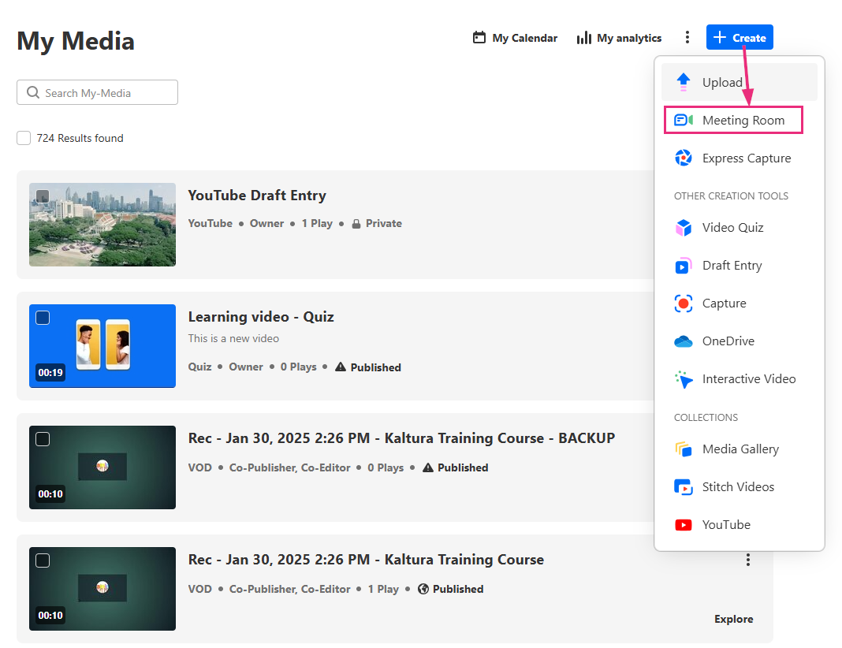Viewport: 842px width, 648px height.
Task: Click '0 Plays' on Learning video - Quiz
Action: pyautogui.click(x=299, y=367)
